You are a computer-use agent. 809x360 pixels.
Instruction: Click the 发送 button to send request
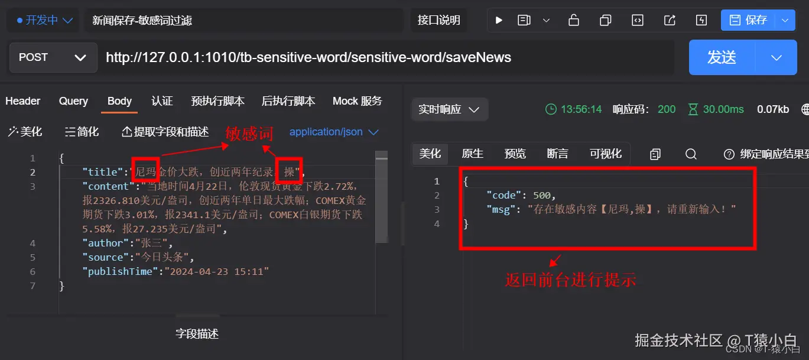click(722, 57)
